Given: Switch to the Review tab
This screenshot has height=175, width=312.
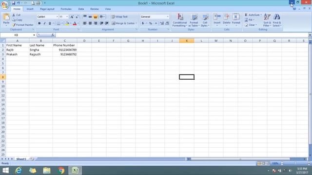Looking at the screenshot, I should click(x=94, y=9).
